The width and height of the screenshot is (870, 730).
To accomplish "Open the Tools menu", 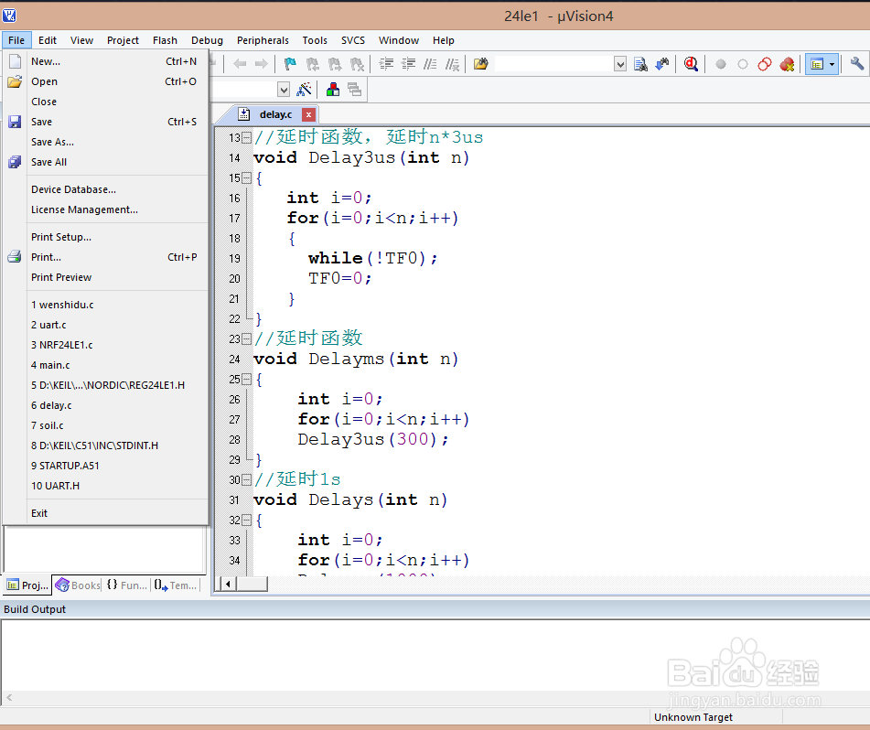I will pyautogui.click(x=315, y=40).
